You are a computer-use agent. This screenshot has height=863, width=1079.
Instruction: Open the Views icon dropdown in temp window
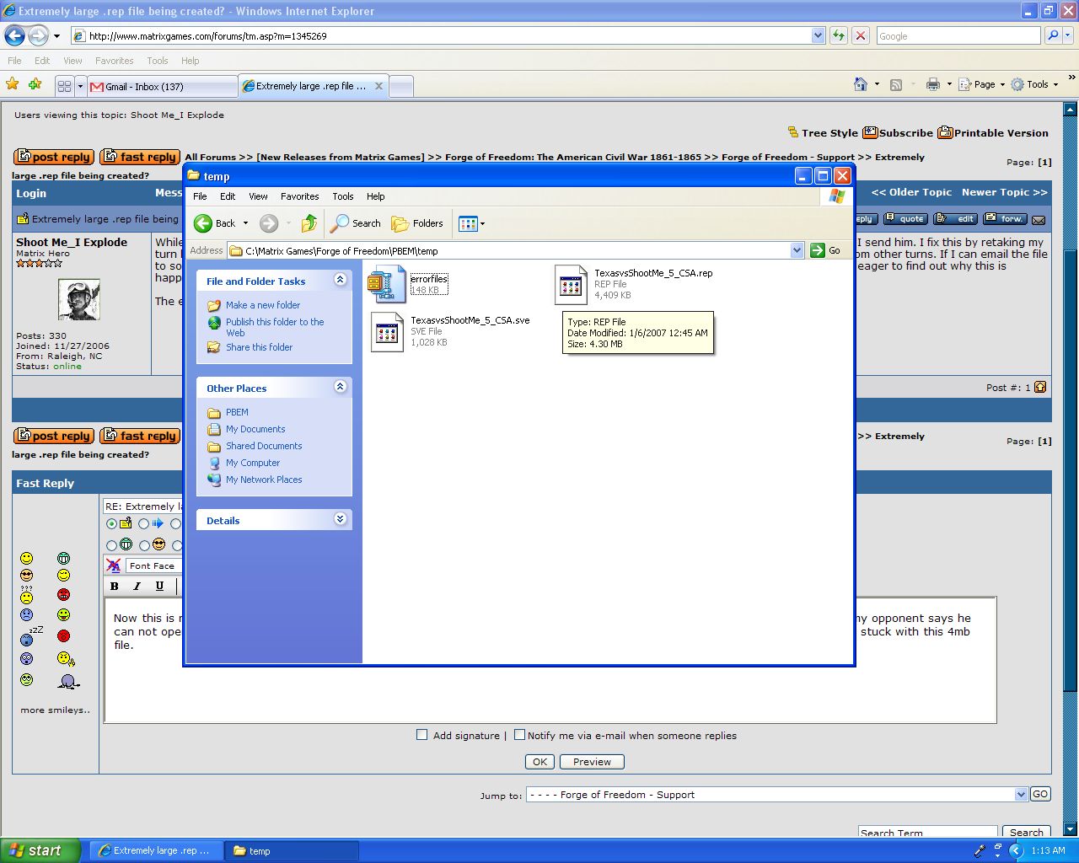(471, 223)
